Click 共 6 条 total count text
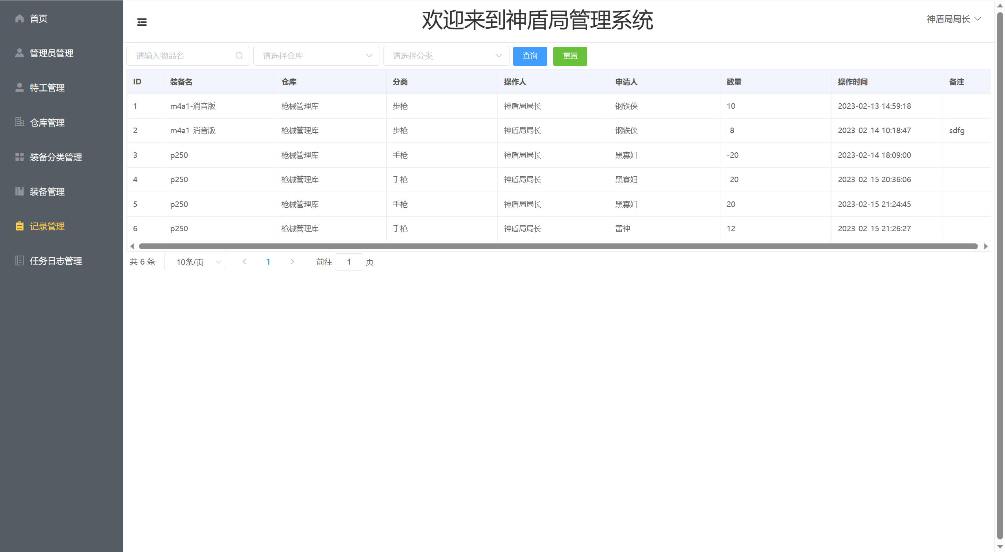1005x552 pixels. click(x=142, y=261)
